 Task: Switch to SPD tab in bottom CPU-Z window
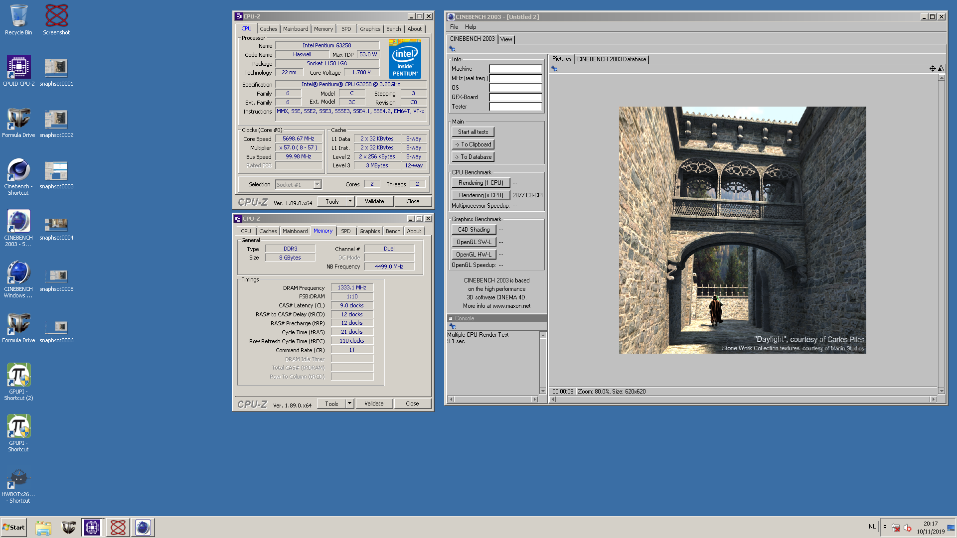coord(346,231)
